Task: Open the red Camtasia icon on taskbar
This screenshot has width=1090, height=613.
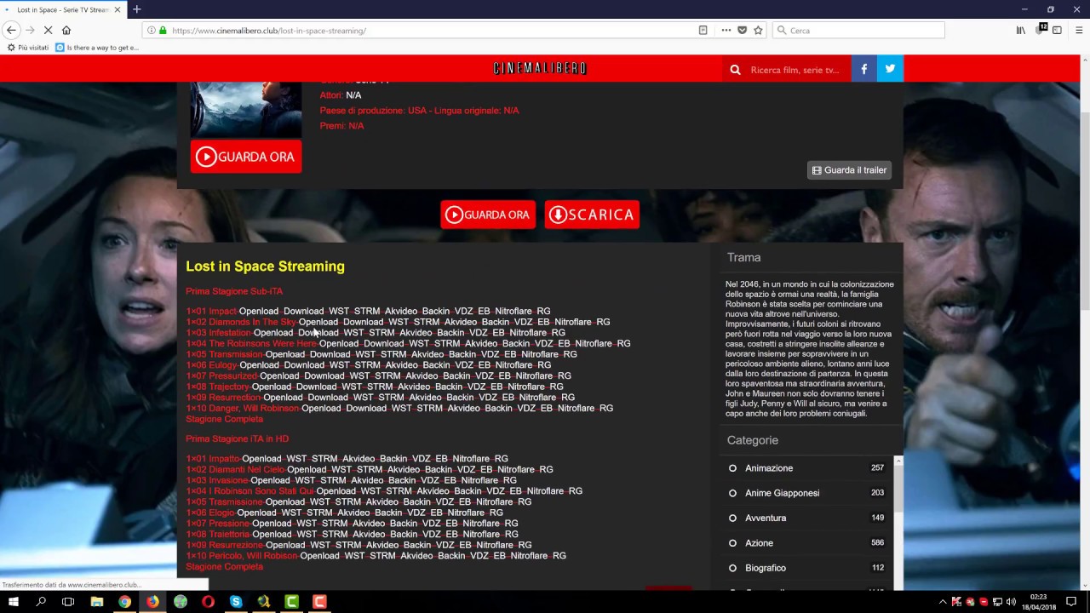Action: 319,602
